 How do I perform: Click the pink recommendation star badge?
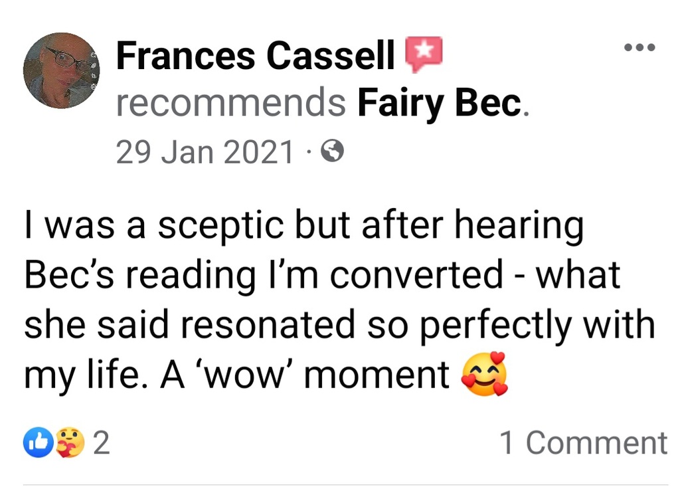(423, 54)
